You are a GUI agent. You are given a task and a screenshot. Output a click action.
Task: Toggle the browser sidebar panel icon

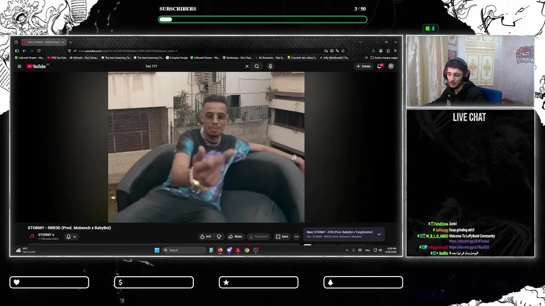[17, 51]
